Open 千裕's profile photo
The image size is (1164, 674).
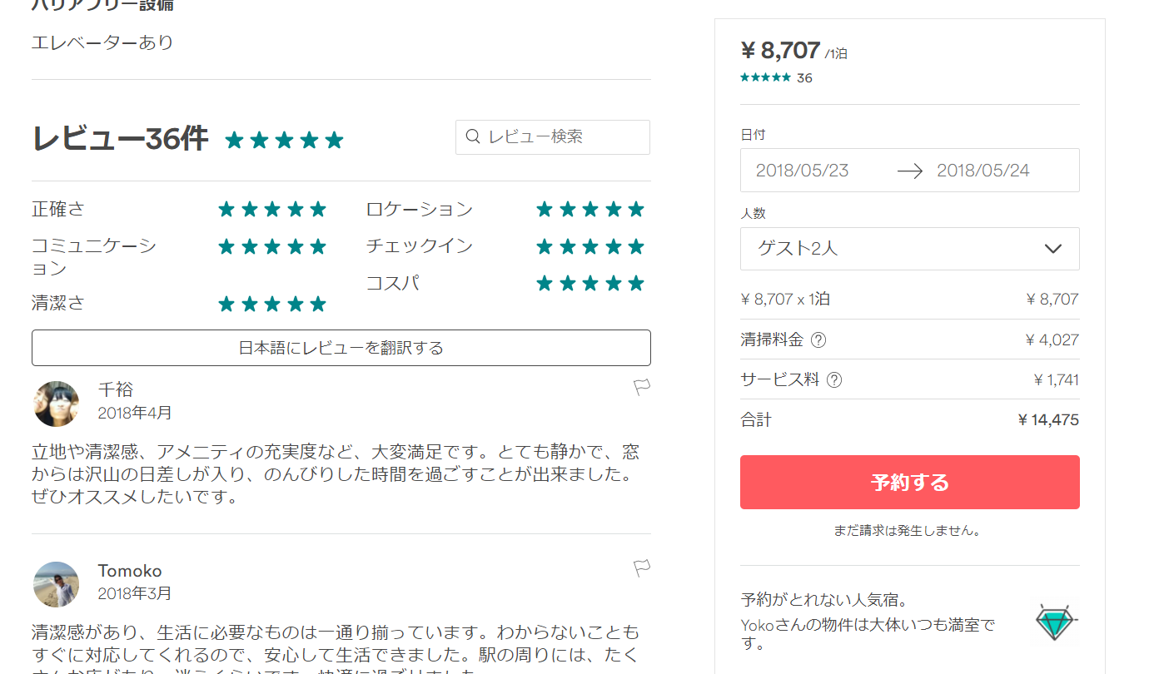pyautogui.click(x=56, y=404)
